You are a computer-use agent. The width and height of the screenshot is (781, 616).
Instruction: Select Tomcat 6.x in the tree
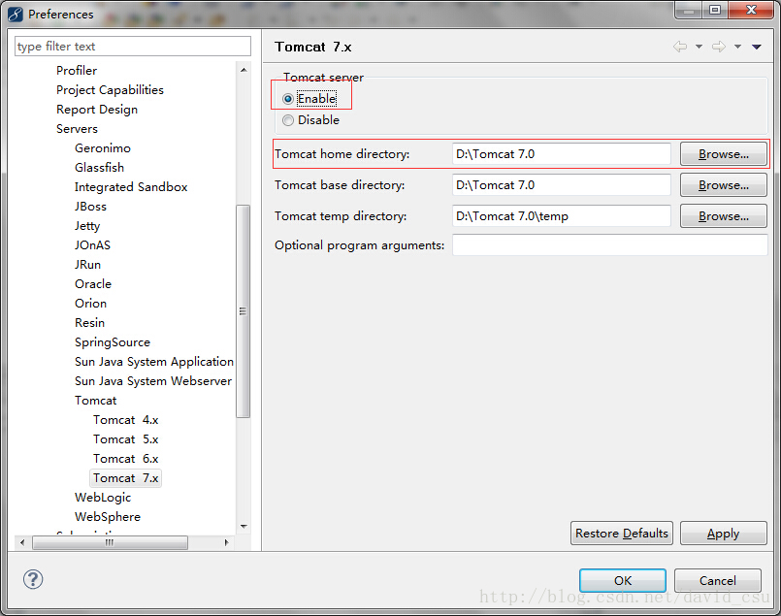(x=125, y=459)
